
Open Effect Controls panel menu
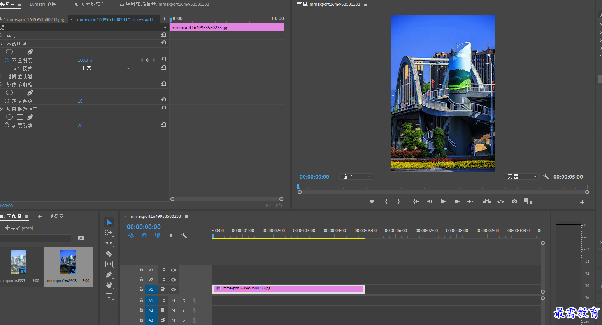(19, 4)
